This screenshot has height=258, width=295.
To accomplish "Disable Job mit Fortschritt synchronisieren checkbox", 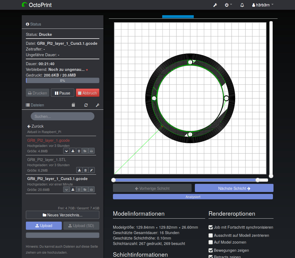I will point(211,227).
